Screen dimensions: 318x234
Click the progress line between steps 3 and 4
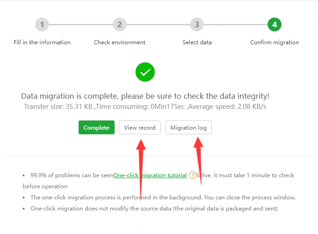click(236, 24)
